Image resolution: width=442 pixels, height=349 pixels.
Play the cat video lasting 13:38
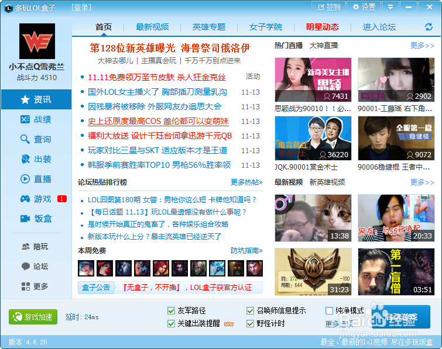[x=313, y=218]
